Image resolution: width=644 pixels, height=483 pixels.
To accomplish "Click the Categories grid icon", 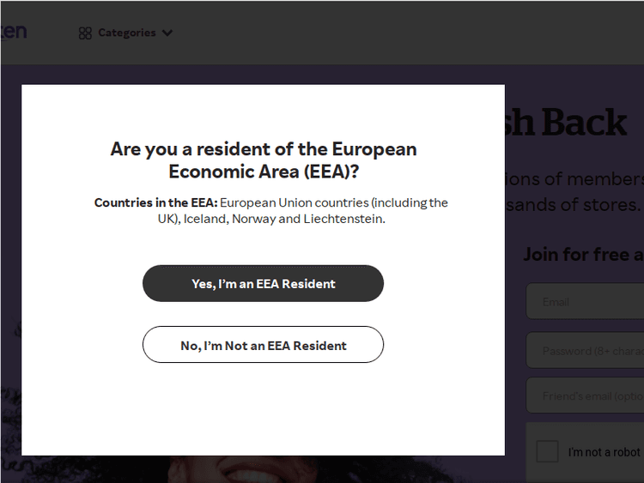I will [x=85, y=33].
